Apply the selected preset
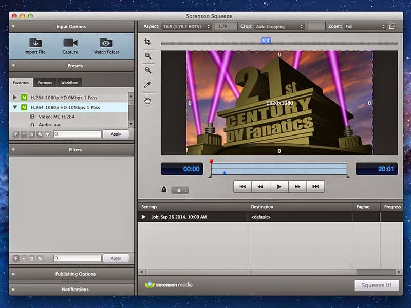 pyautogui.click(x=116, y=134)
